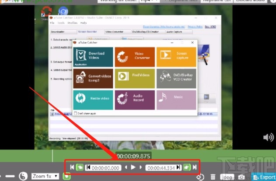
Task: Click the Screen capture tile in preview
Action: 176,57
